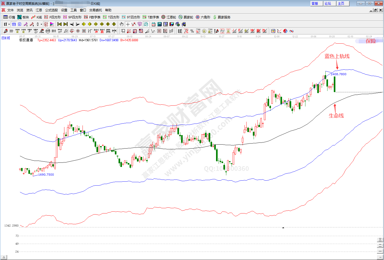Toggle the red boxed indicator button

coord(46,24)
